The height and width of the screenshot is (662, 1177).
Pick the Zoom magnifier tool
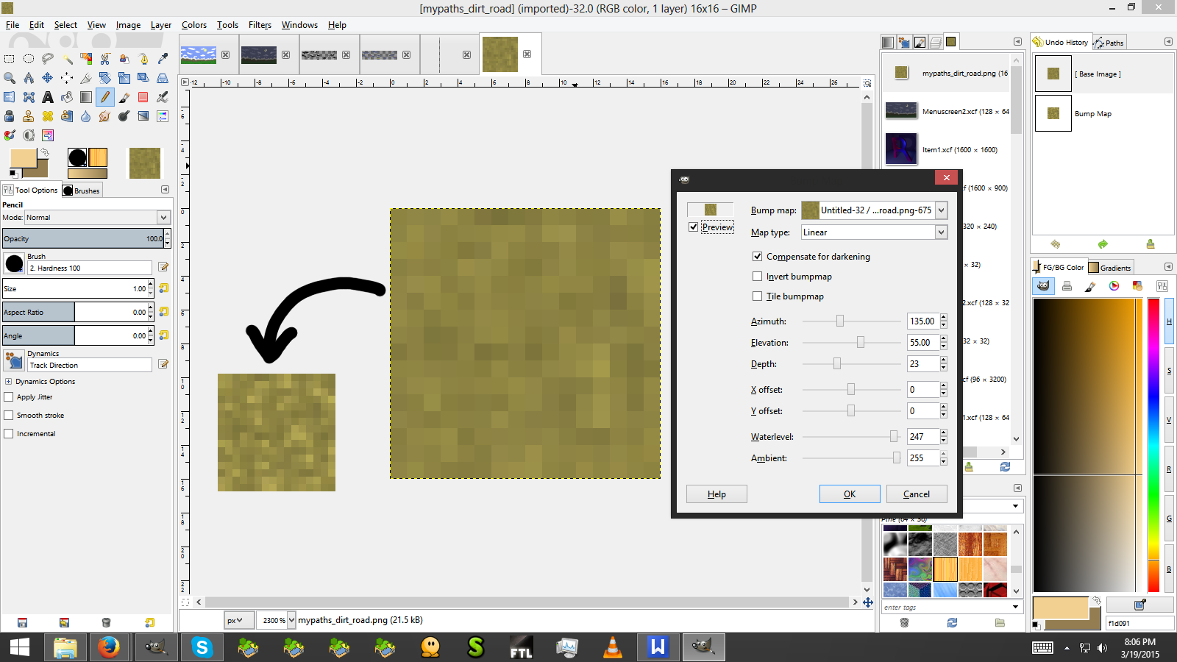[10, 78]
